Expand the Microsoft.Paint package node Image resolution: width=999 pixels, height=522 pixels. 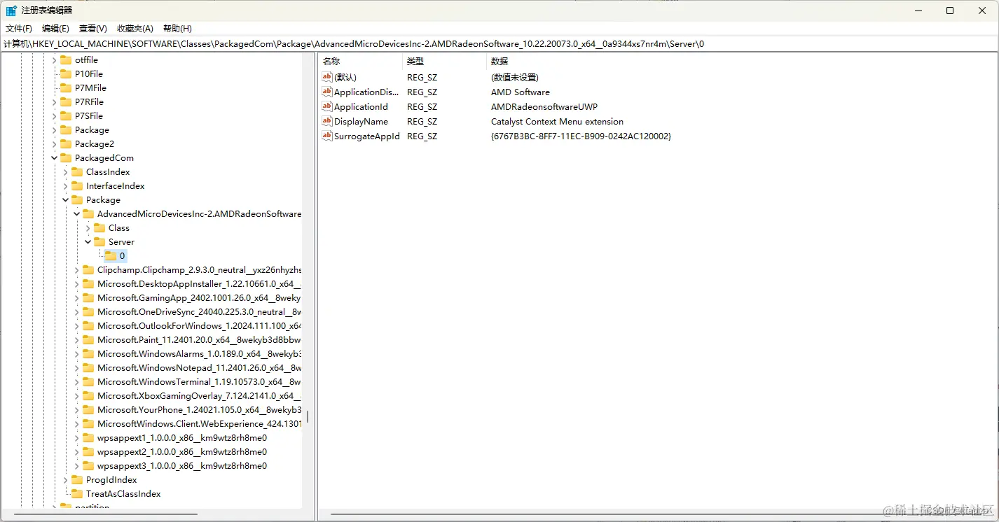click(76, 340)
